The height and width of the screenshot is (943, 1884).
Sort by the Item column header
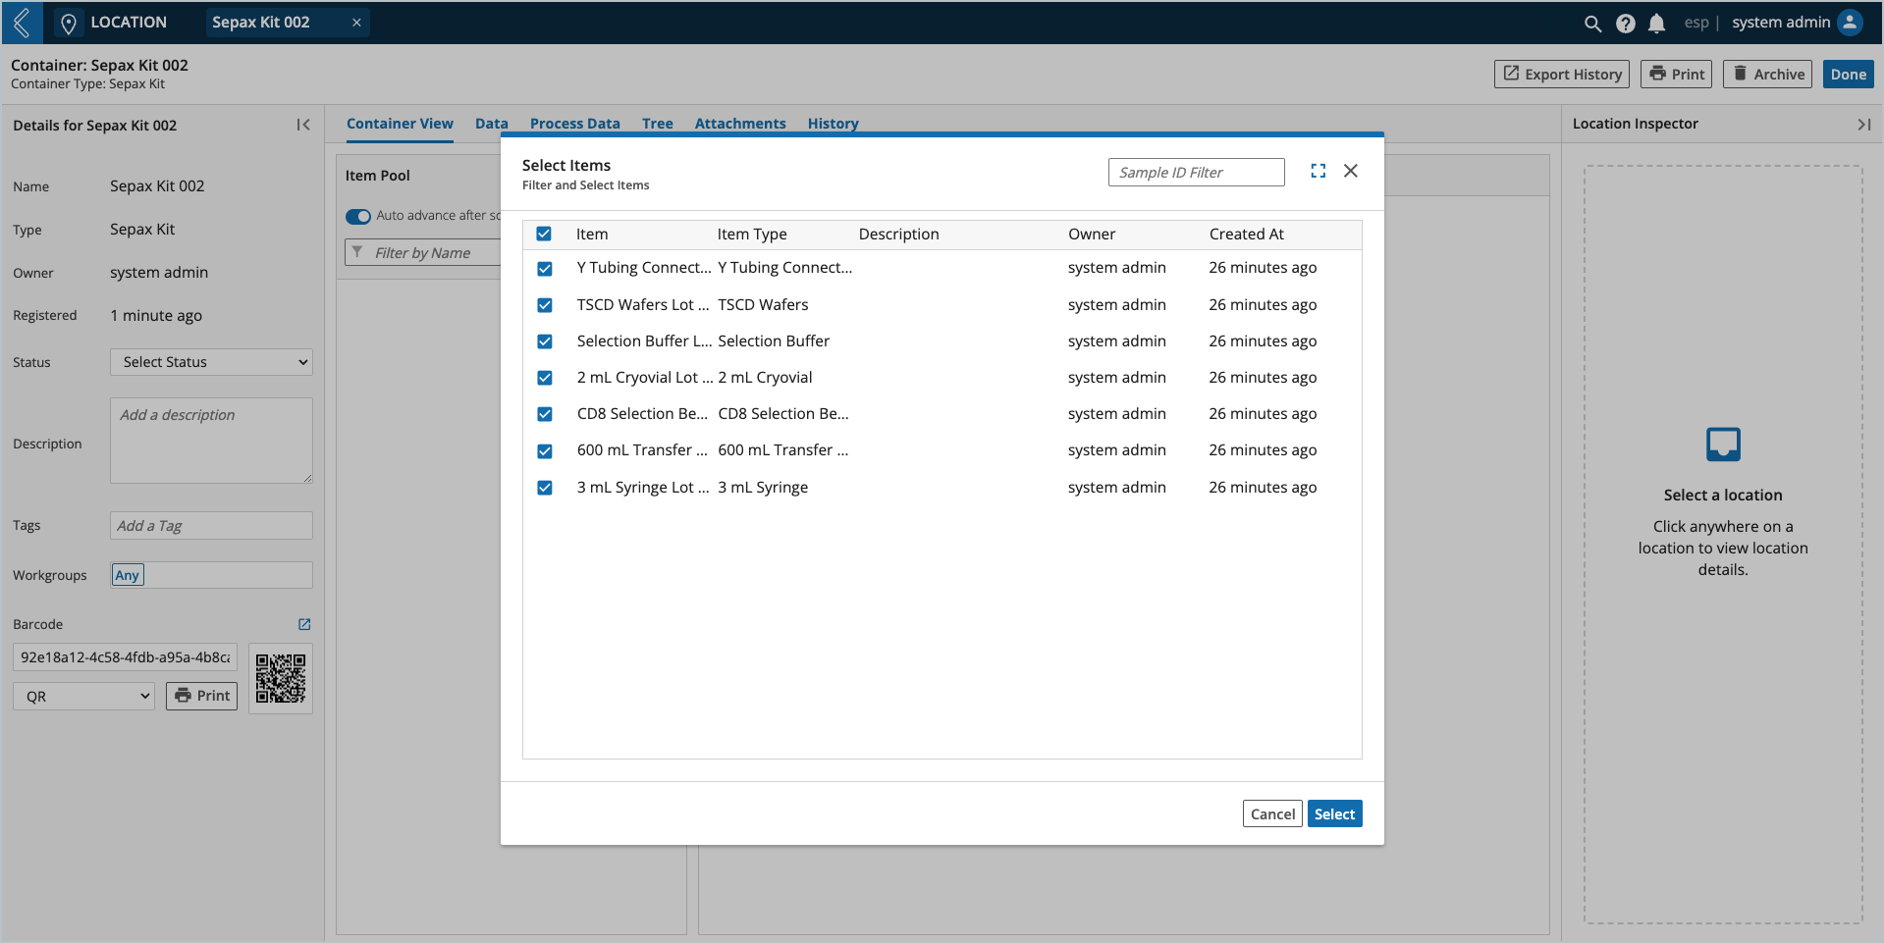(x=592, y=234)
